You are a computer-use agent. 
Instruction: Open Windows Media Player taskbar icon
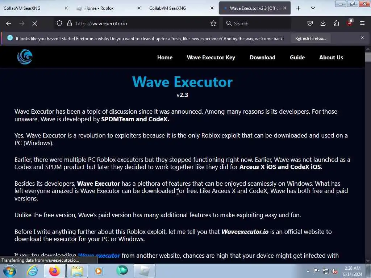coord(99,271)
